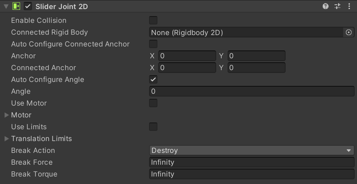Turn on the Use Limits checkbox

point(153,127)
